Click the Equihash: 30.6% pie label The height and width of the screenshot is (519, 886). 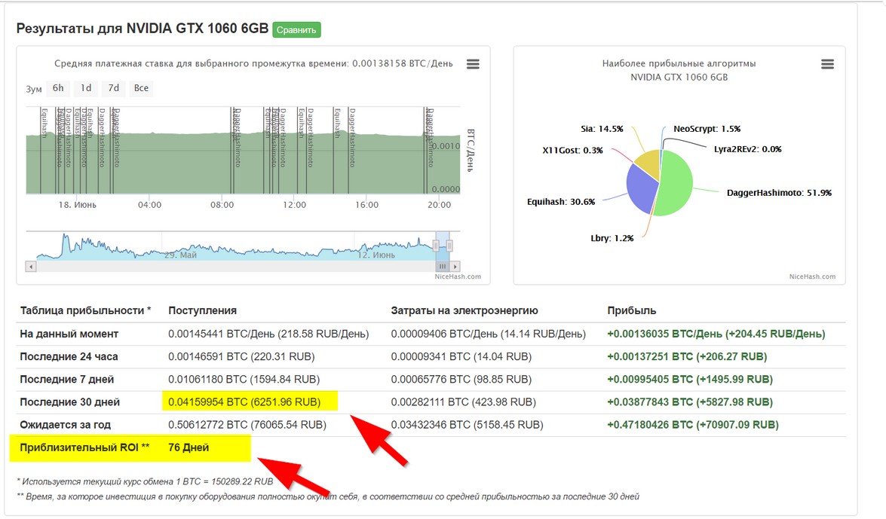coord(560,202)
